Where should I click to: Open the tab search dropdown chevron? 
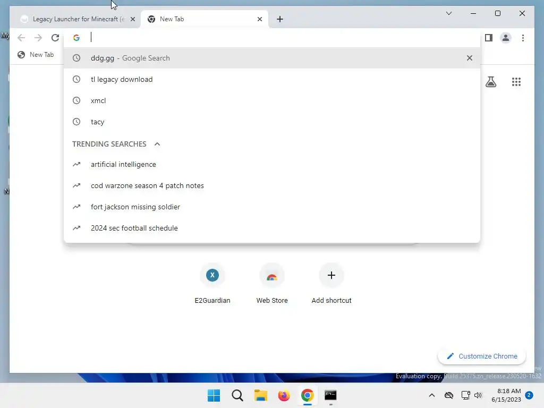point(448,13)
